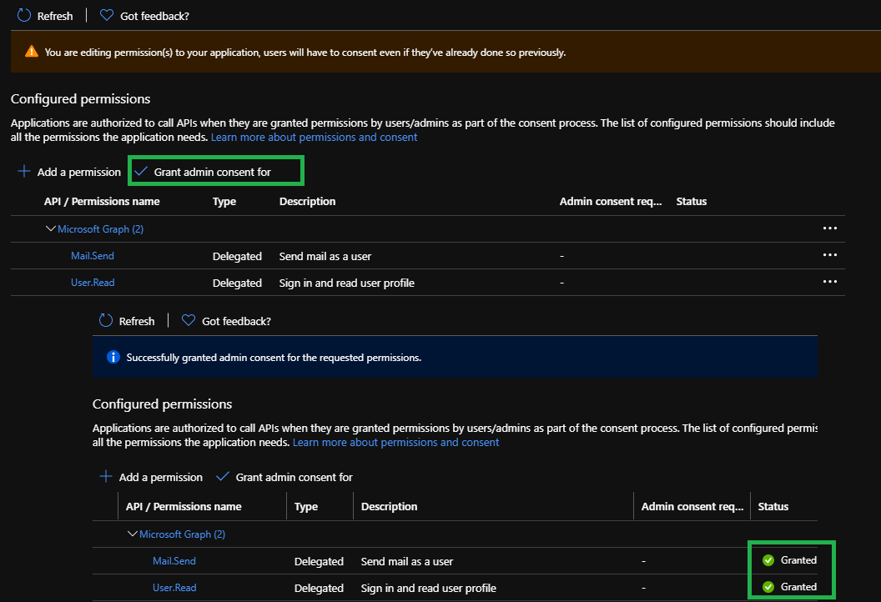Click upper 'Send mail as a user' description

[x=325, y=256]
